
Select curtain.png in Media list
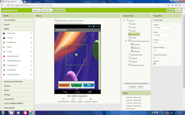(130, 108)
